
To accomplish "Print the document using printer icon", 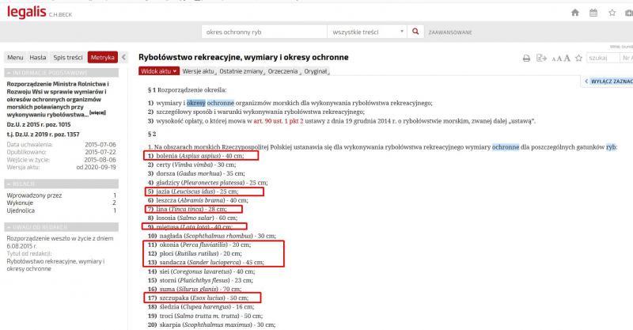I will (526, 59).
